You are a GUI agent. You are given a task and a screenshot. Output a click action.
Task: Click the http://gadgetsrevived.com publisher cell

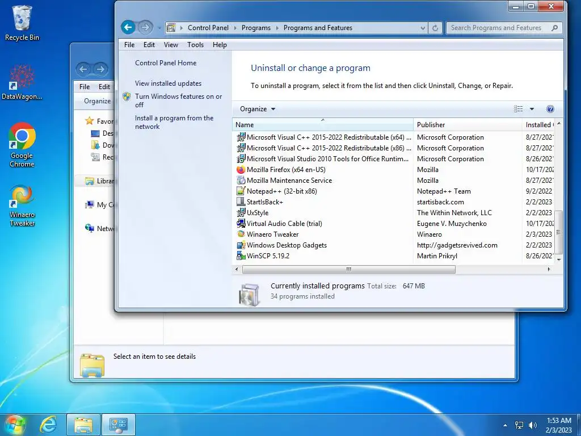click(x=457, y=245)
